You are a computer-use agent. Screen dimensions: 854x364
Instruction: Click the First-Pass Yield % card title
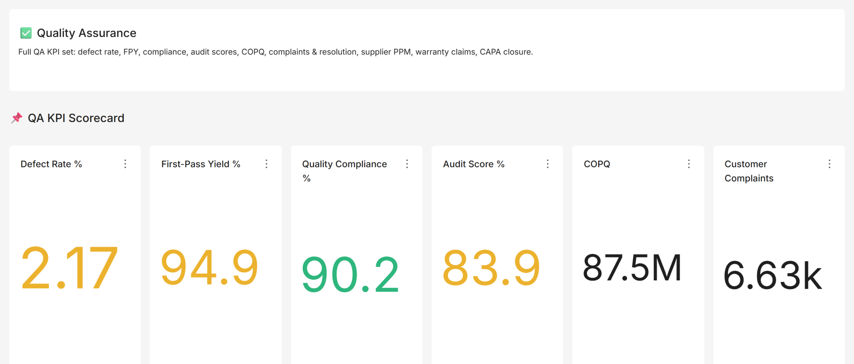(x=201, y=164)
